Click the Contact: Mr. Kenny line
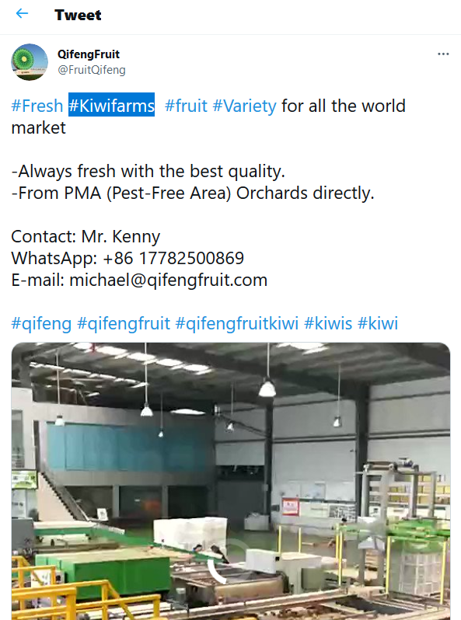 86,236
